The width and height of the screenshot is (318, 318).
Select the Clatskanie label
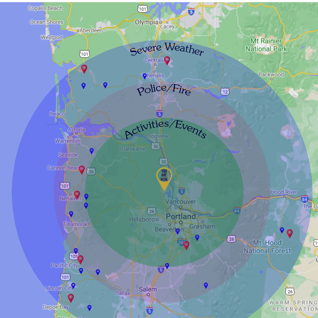[x=133, y=149]
